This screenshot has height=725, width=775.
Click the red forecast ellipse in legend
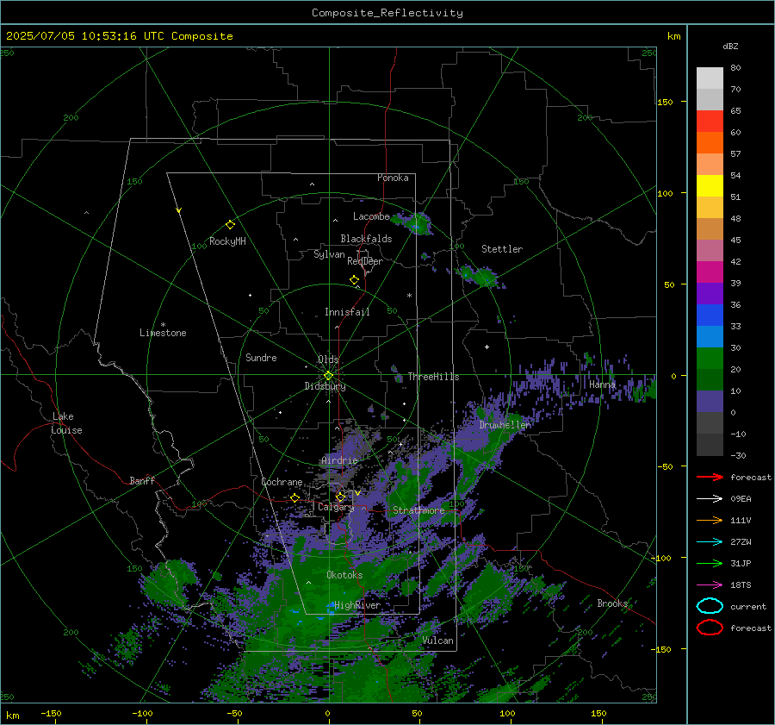coord(710,628)
